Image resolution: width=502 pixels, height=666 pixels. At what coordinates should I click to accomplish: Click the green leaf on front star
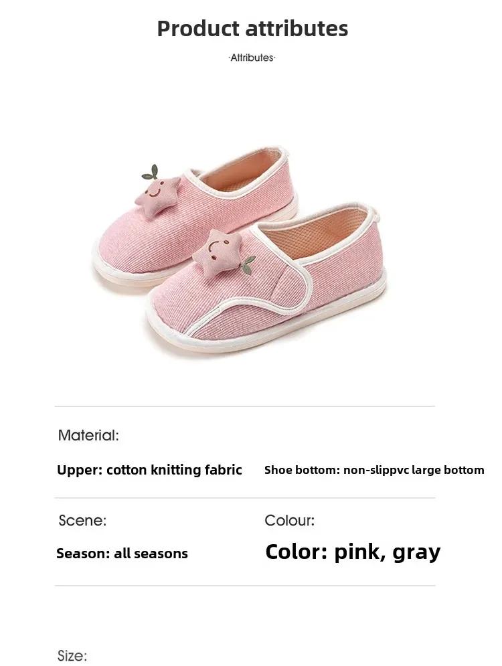(248, 264)
